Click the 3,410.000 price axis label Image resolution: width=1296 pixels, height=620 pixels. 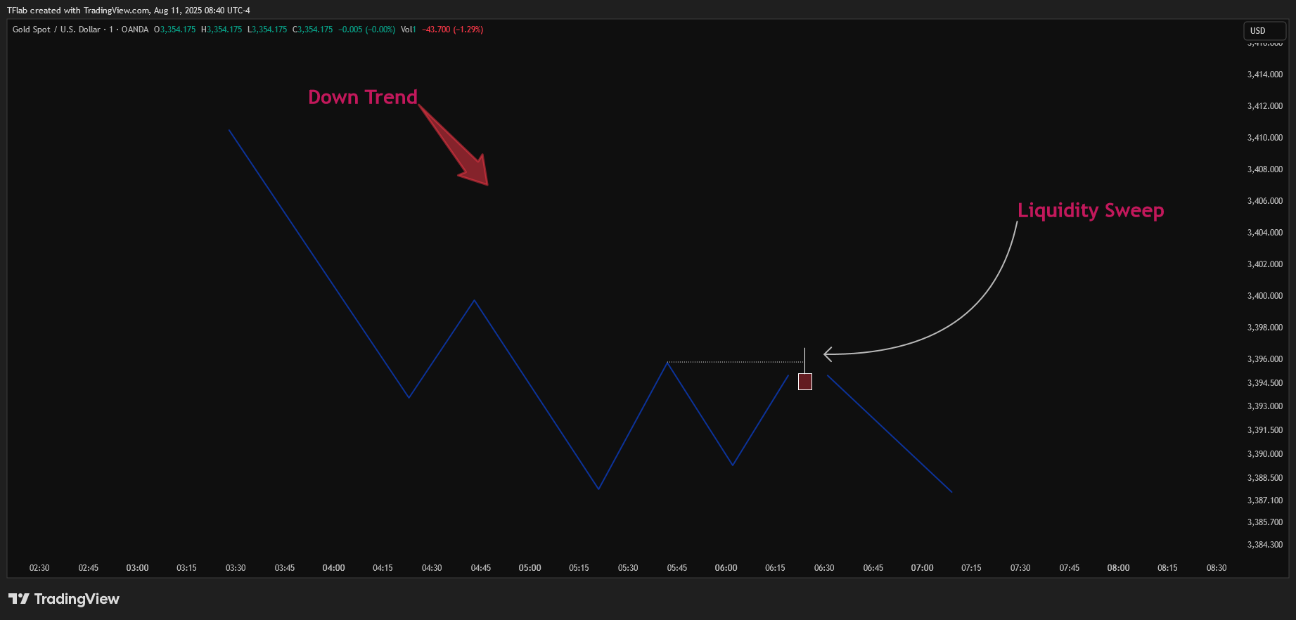coord(1265,138)
